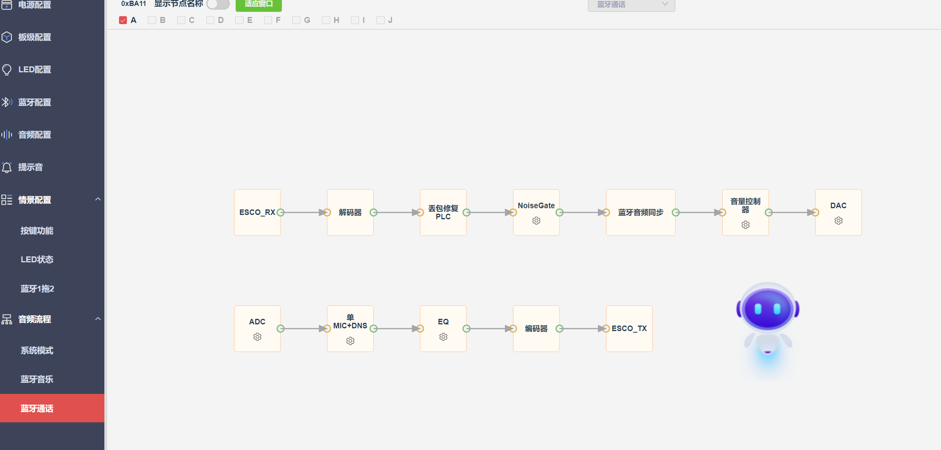Open 蓝牙1拖2 in the sidebar
Screen dimensions: 941x450
[x=37, y=289]
